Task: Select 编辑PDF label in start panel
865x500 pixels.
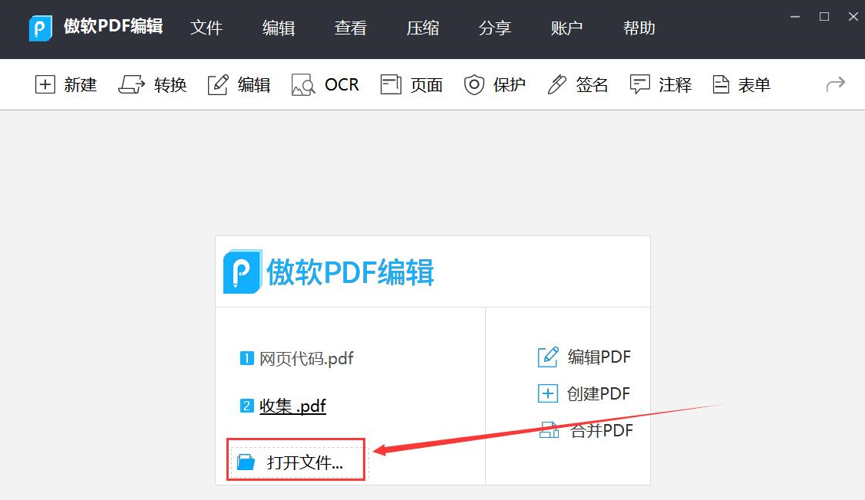Action: (599, 357)
